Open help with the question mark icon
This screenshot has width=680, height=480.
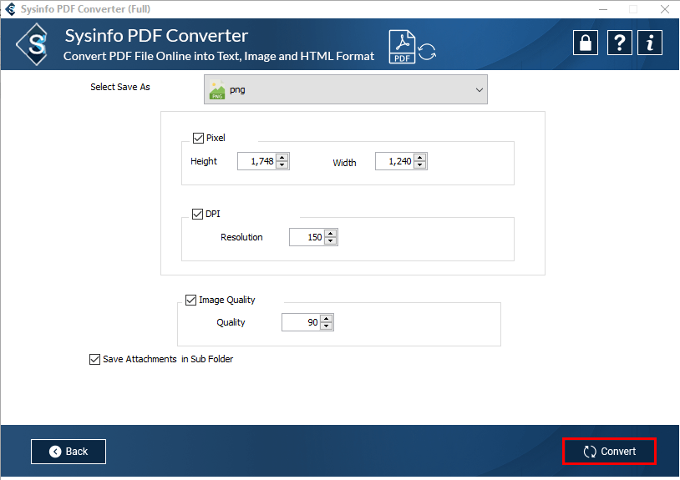pos(619,43)
